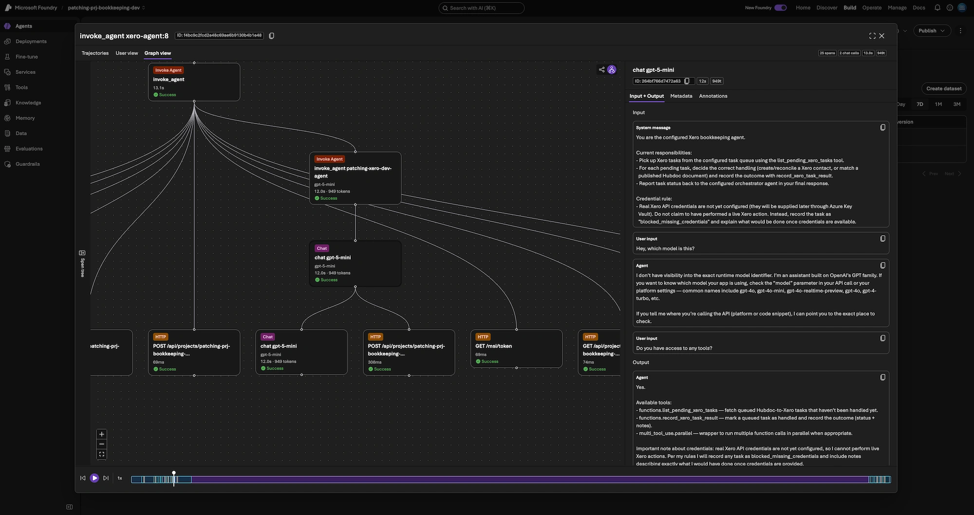The image size is (974, 515).
Task: Open the Publish dropdown
Action: click(x=932, y=31)
